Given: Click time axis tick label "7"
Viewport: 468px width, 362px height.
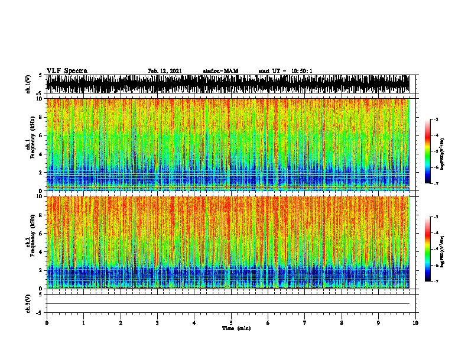Looking at the screenshot, I should click(305, 323).
